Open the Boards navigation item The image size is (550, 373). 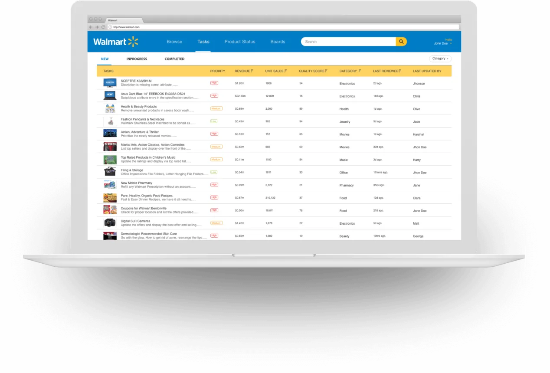point(278,42)
